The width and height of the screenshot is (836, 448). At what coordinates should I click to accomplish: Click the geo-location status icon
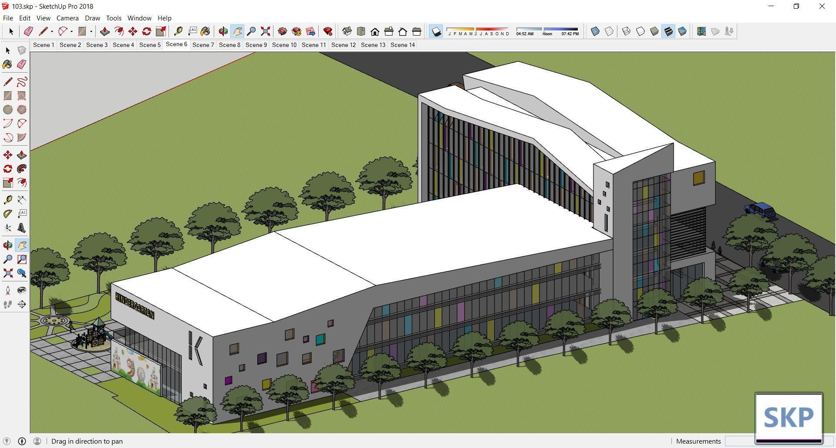click(x=7, y=441)
